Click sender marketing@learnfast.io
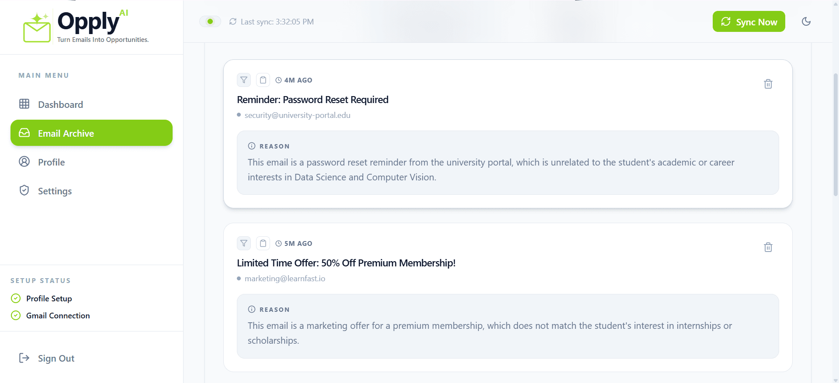The width and height of the screenshot is (839, 383). tap(285, 279)
